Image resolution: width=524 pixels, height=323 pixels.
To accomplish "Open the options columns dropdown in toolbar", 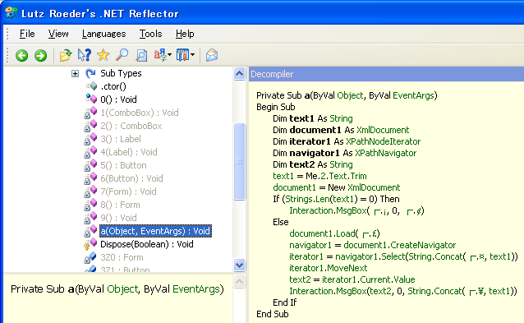I will (185, 55).
